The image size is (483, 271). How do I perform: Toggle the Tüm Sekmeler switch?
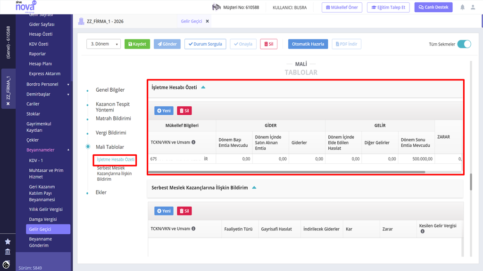point(464,44)
